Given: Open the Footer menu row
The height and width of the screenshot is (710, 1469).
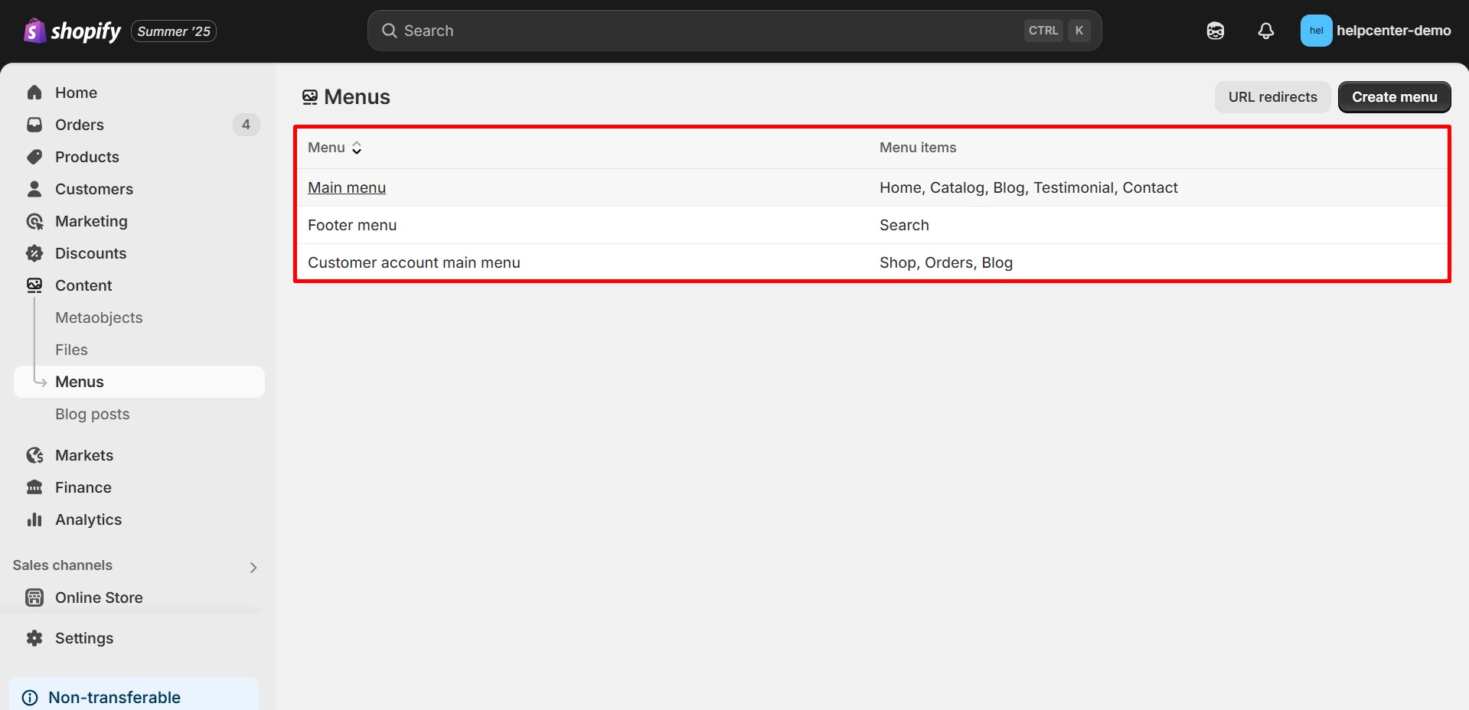Looking at the screenshot, I should (352, 225).
